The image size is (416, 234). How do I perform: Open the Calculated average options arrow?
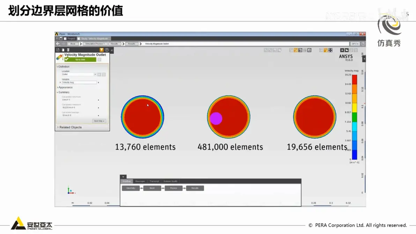click(x=98, y=115)
